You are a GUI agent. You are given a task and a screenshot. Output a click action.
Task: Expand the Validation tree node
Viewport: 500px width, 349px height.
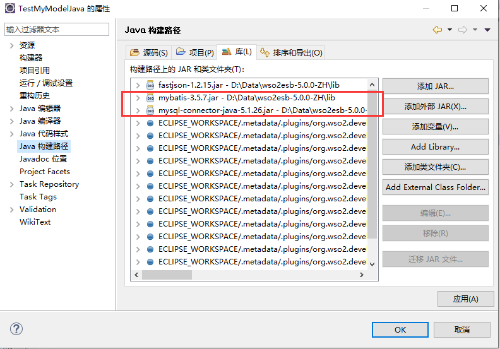coord(12,210)
